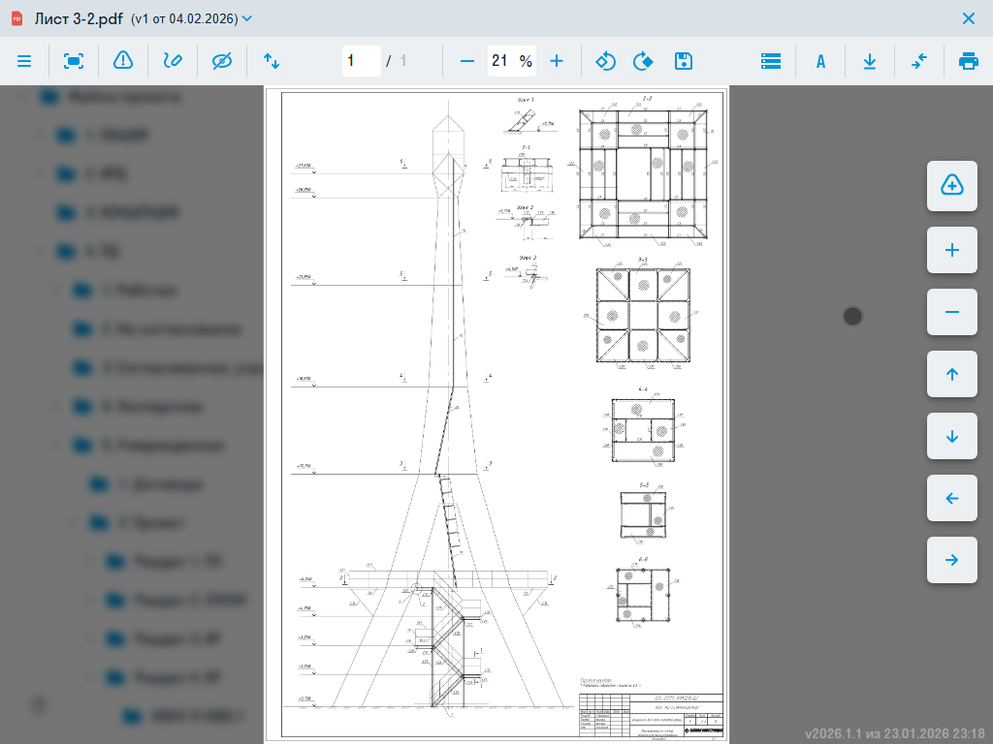Click the page number input field
993x744 pixels.
click(x=361, y=61)
